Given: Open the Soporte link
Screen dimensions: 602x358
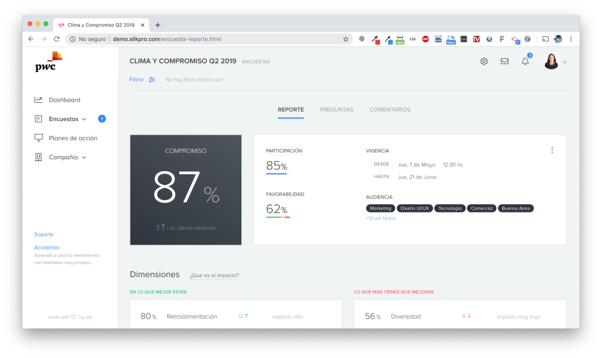Looking at the screenshot, I should 44,234.
